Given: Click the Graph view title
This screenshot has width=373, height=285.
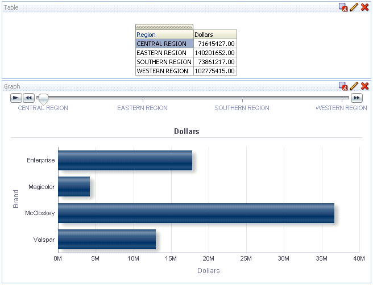Looking at the screenshot, I should click(12, 86).
